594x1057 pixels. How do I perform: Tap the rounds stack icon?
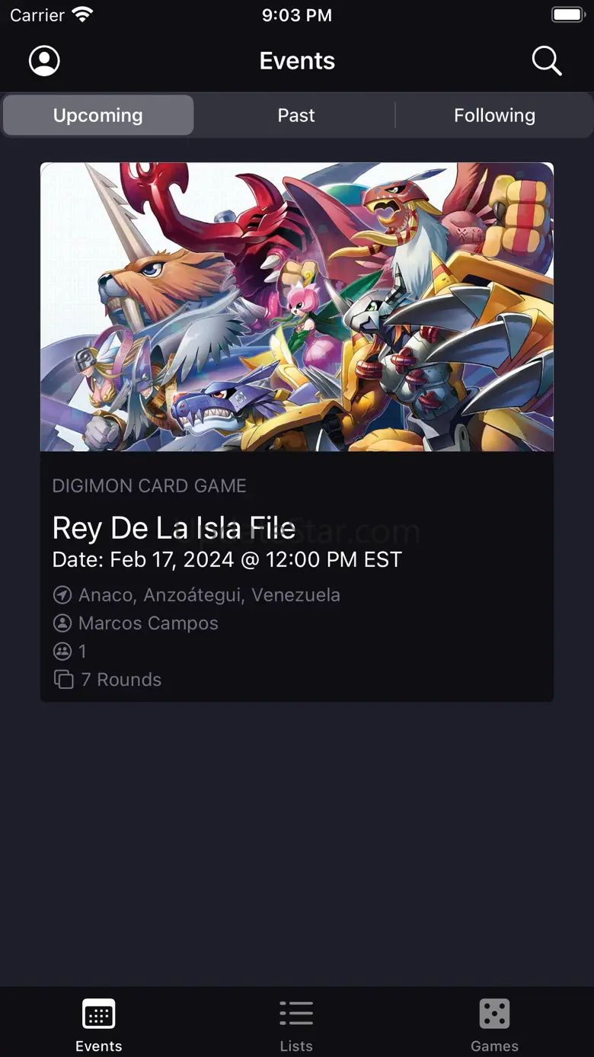point(63,680)
